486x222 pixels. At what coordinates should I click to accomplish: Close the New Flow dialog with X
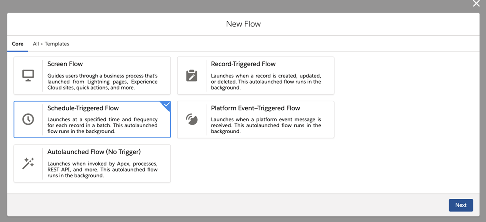(476, 3)
